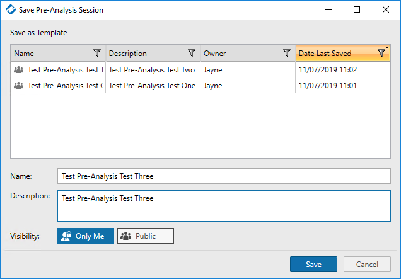This screenshot has height=279, width=401.
Task: Set visibility to Public
Action: (146, 236)
